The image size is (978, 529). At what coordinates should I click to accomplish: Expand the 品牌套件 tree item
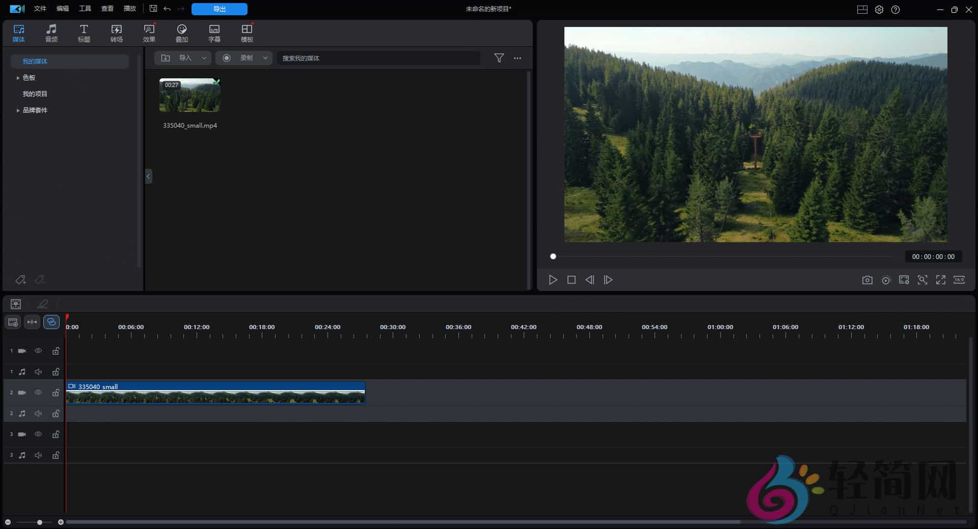click(18, 110)
